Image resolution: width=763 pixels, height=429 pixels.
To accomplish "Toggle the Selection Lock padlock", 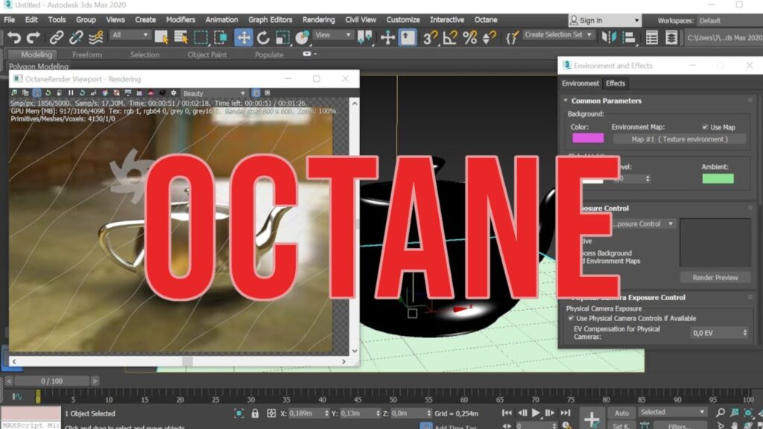I will click(255, 413).
